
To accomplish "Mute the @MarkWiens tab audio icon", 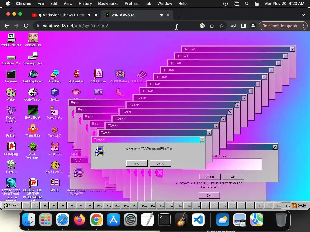I will [x=89, y=15].
